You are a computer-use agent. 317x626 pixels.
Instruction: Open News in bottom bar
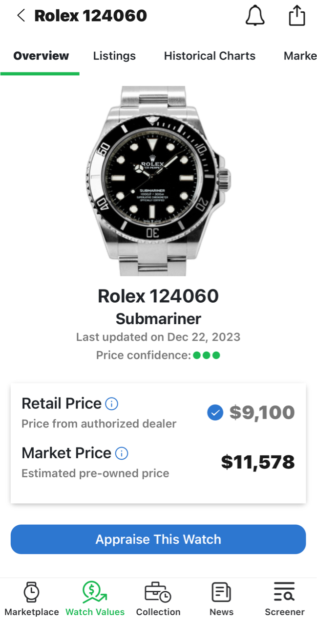pos(221,599)
